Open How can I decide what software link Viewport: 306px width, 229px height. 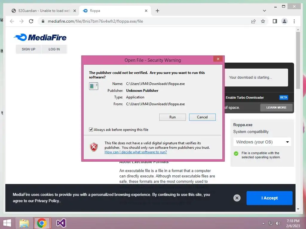pyautogui.click(x=136, y=152)
